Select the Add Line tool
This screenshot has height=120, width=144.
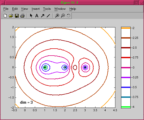coord(48,16)
